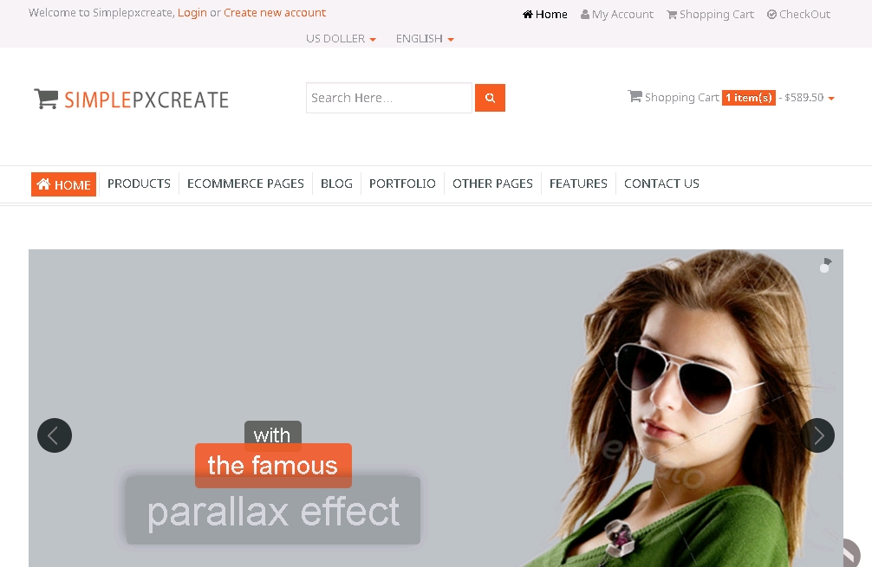The height and width of the screenshot is (567, 872).
Task: Click the Home house icon in top bar
Action: click(x=528, y=15)
